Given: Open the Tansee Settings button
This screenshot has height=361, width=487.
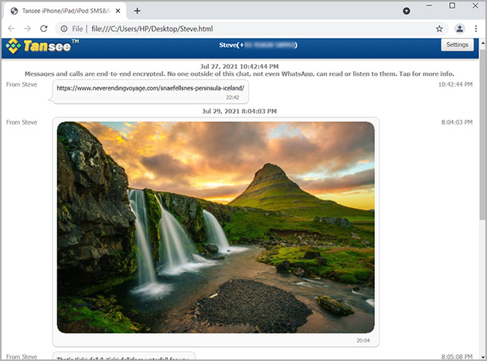Looking at the screenshot, I should click(x=457, y=45).
